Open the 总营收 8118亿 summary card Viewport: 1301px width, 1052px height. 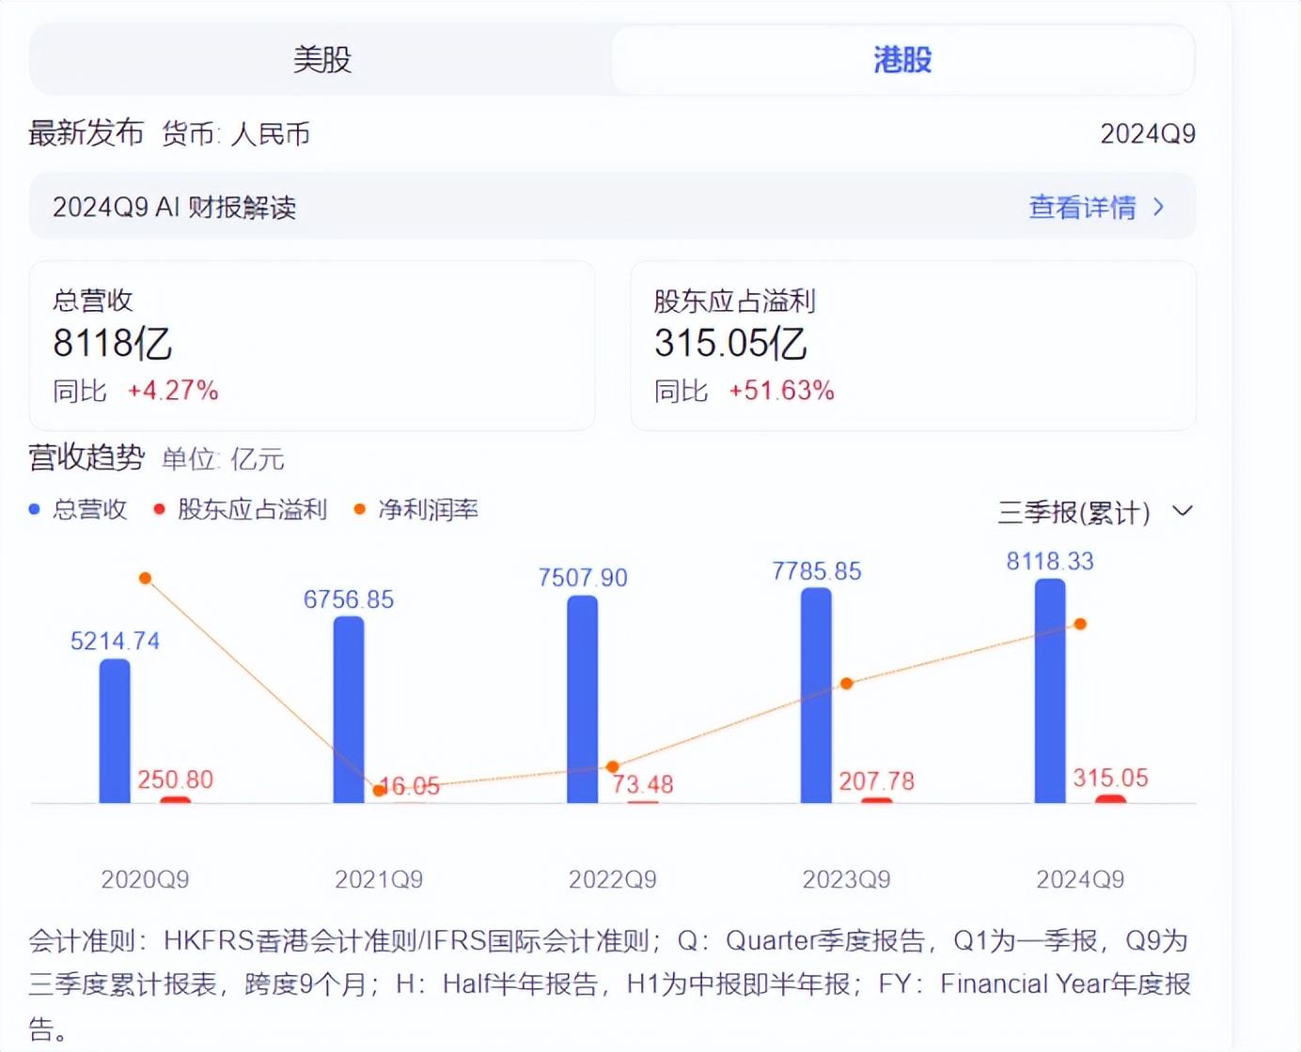click(x=312, y=346)
